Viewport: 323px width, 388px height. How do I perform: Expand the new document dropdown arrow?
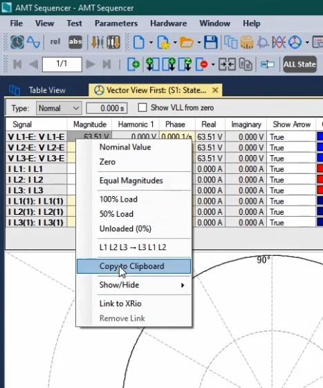coord(151,42)
